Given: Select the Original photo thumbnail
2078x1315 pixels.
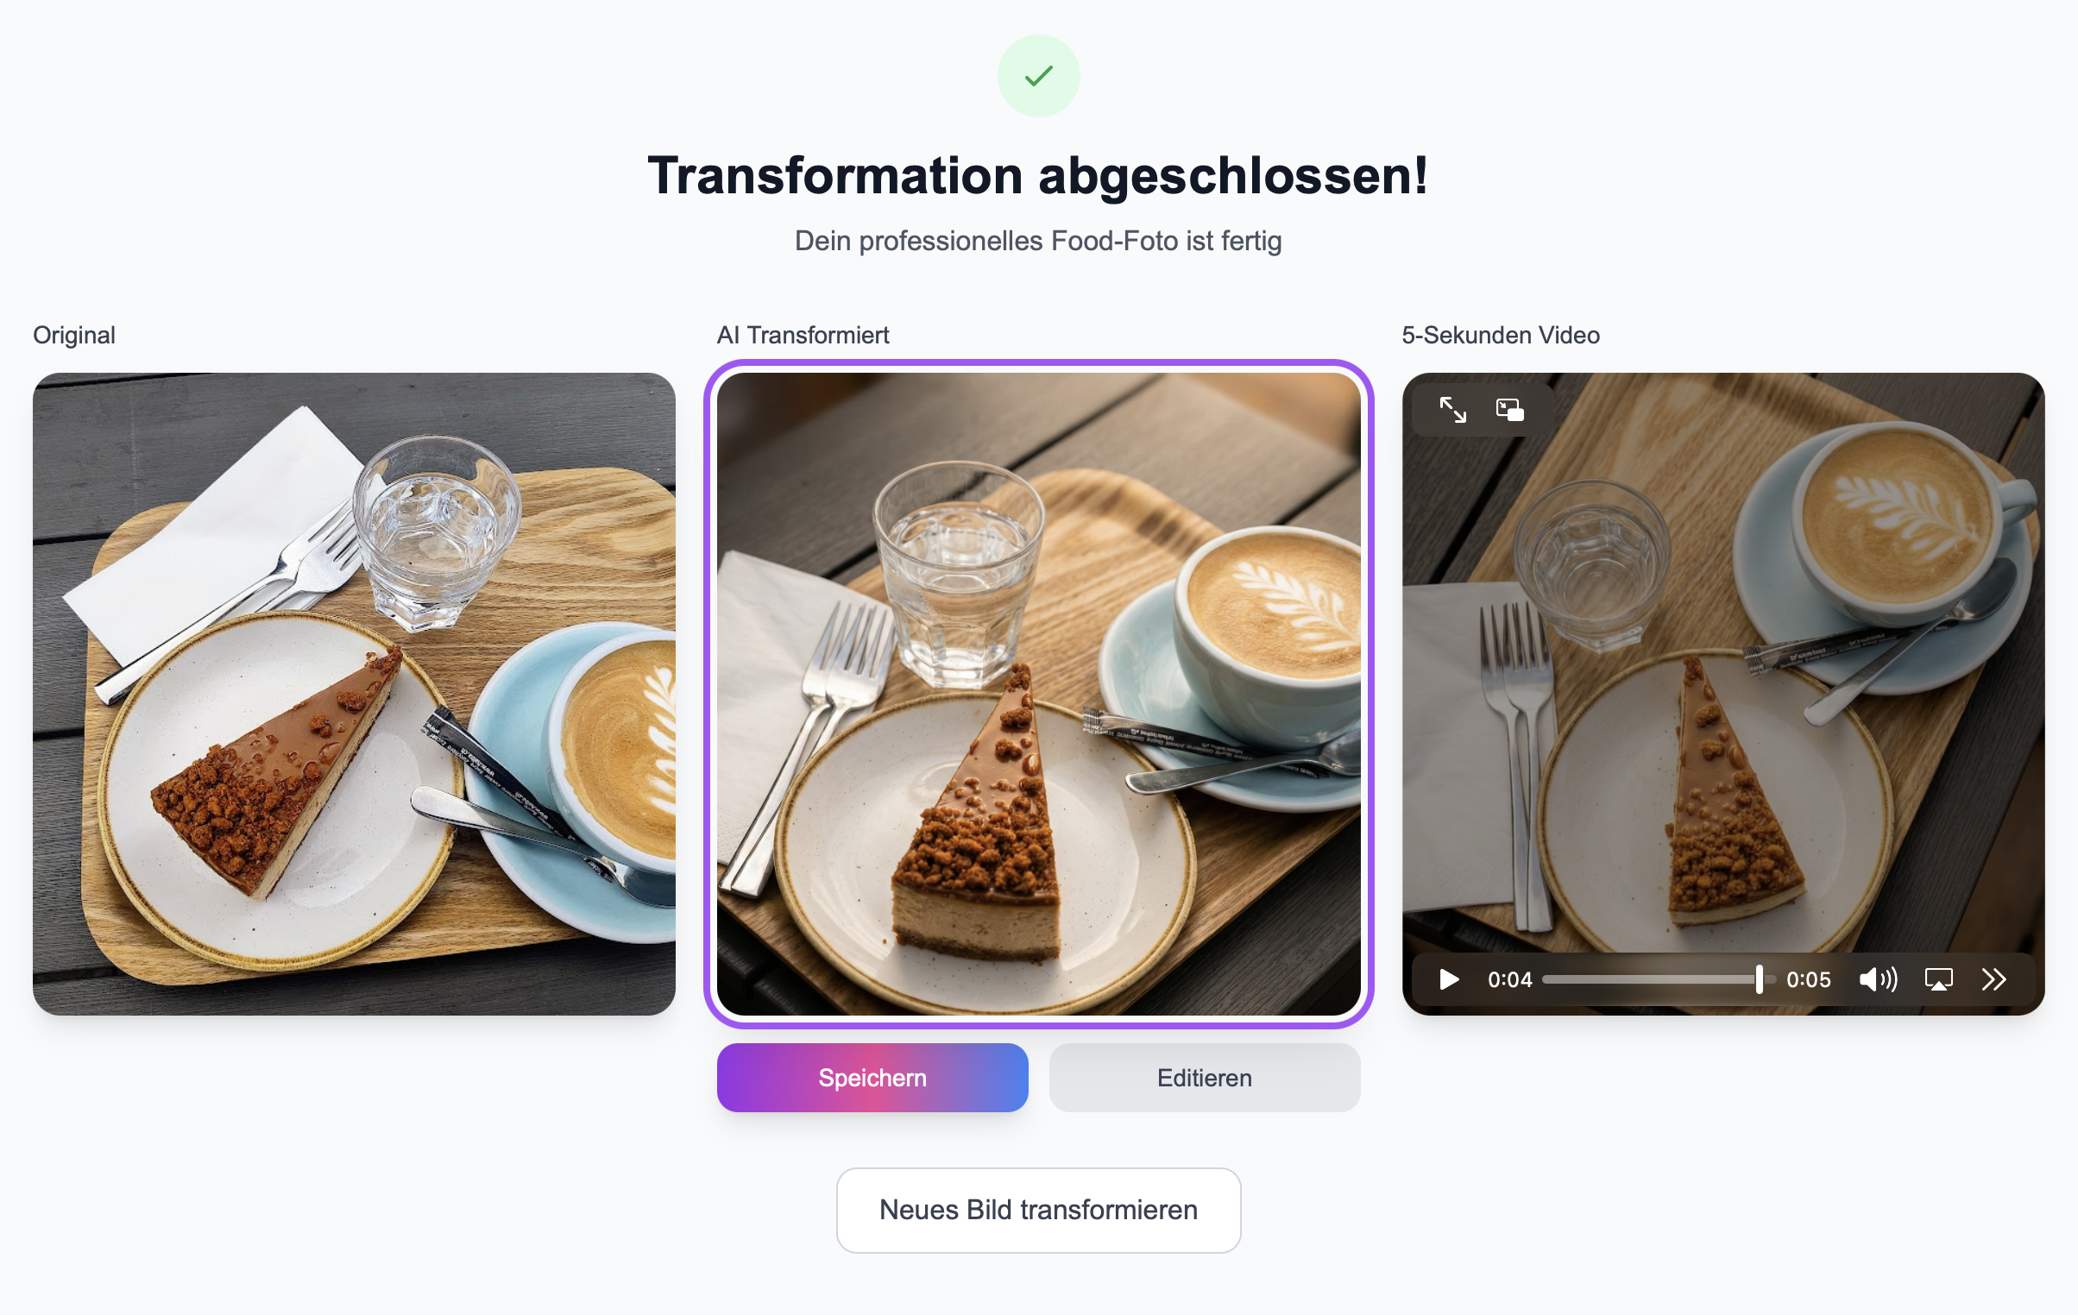Looking at the screenshot, I should click(x=354, y=694).
